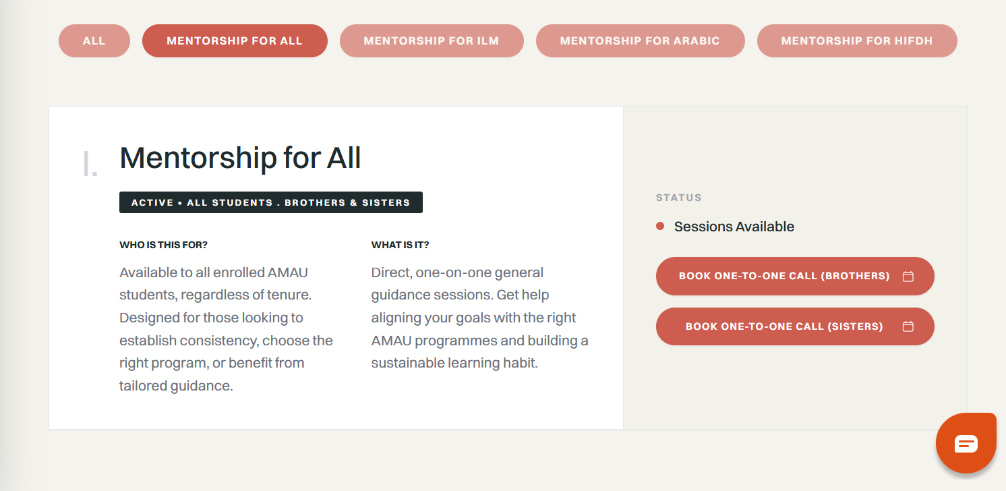
Task: Click the Roman numeral I. marker
Action: pos(90,165)
